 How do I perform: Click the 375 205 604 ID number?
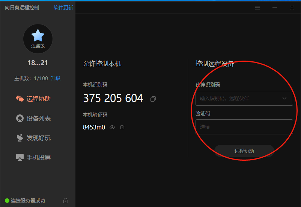click(x=113, y=98)
